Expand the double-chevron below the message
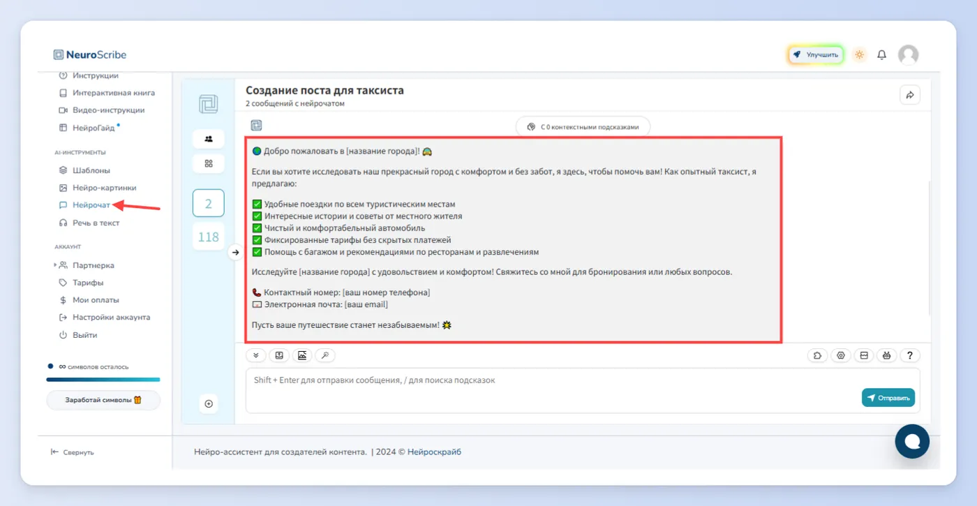 click(256, 355)
